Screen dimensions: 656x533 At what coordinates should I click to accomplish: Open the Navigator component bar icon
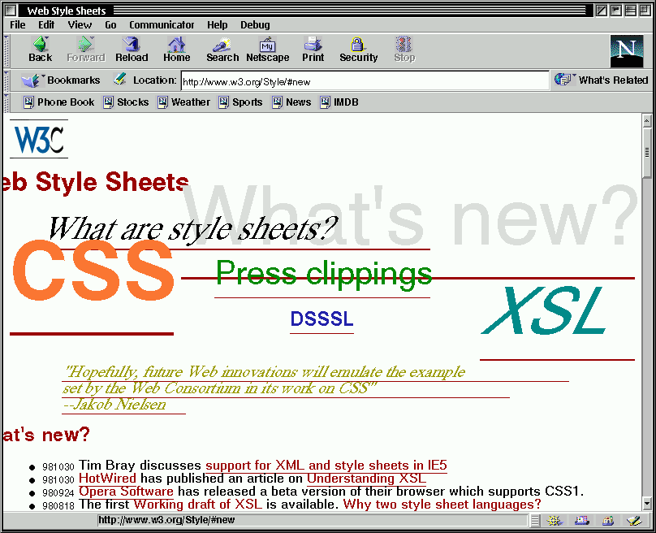[x=554, y=521]
